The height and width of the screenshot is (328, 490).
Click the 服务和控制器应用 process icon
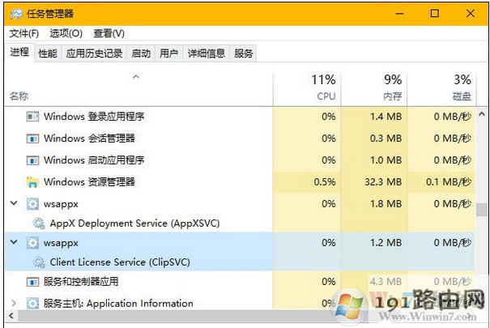32,282
